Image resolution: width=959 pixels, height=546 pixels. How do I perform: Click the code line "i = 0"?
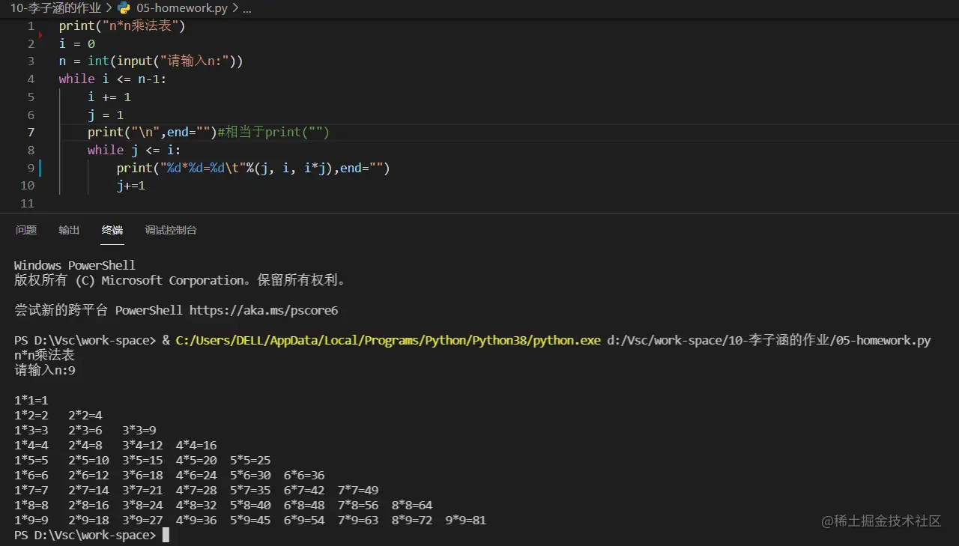click(x=77, y=43)
